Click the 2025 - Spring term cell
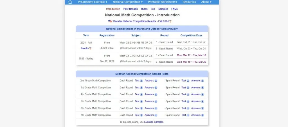This screenshot has width=288, height=127. click(86, 58)
